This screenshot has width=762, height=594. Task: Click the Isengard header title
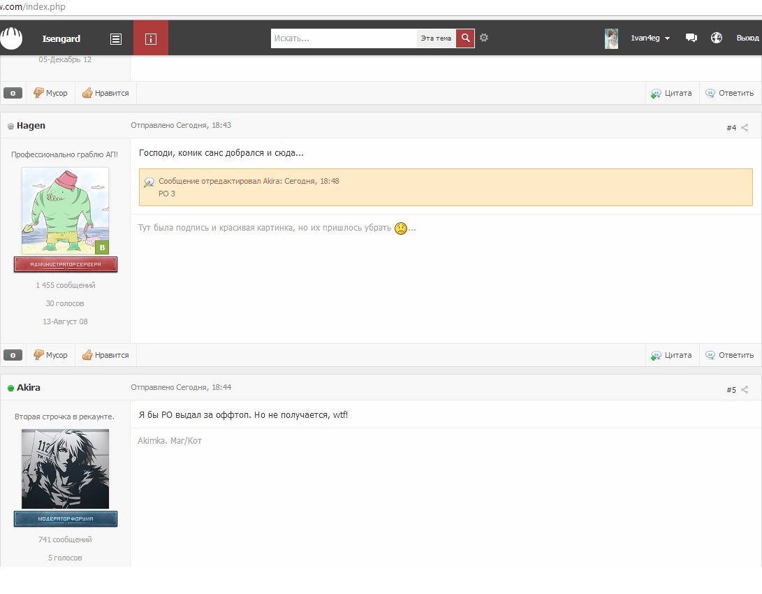61,38
